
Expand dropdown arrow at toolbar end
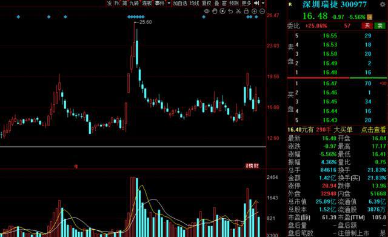pos(263,3)
